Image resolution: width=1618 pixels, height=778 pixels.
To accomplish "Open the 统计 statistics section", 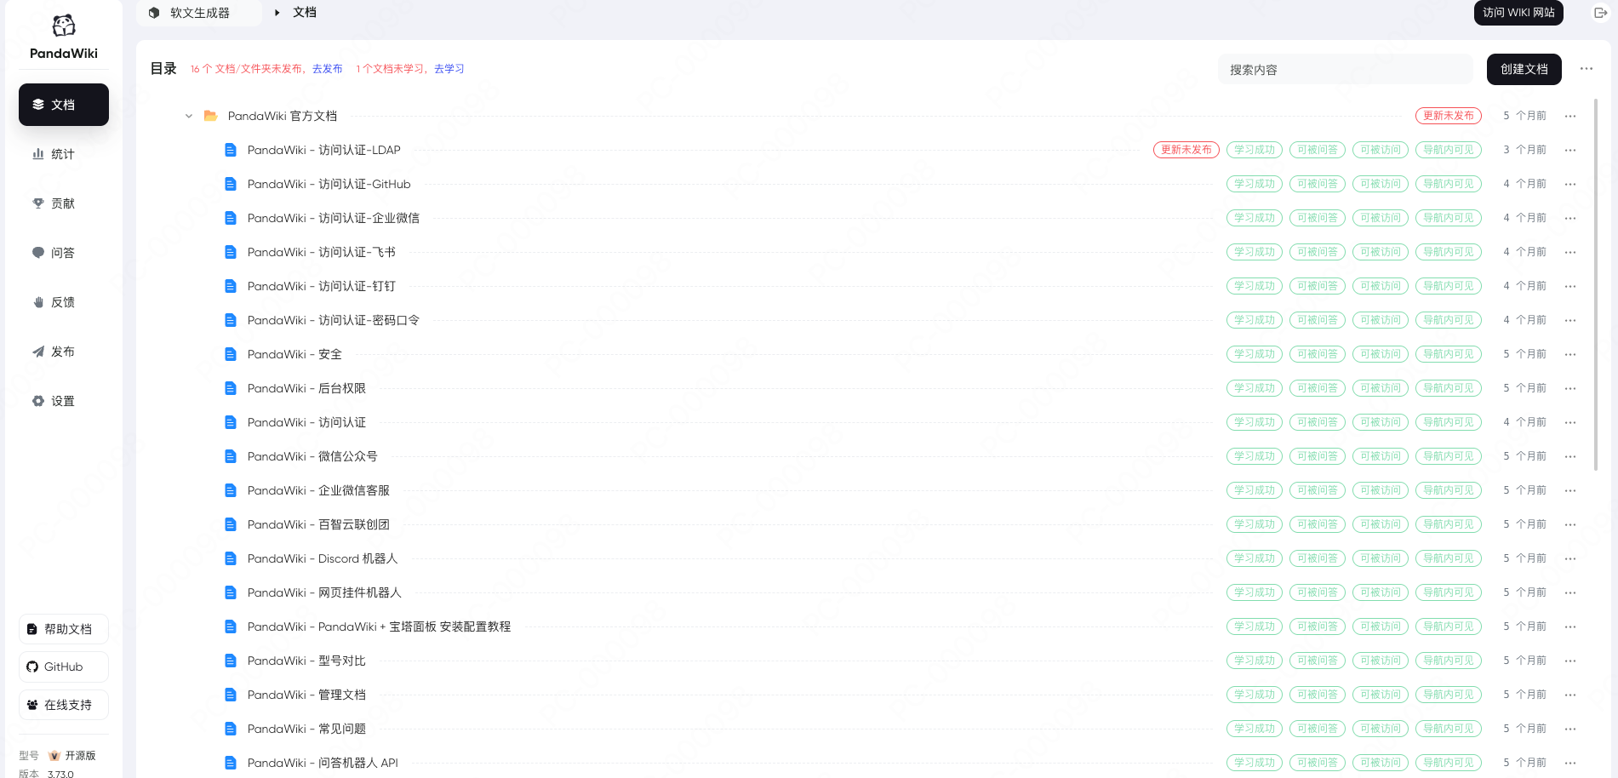I will click(64, 154).
